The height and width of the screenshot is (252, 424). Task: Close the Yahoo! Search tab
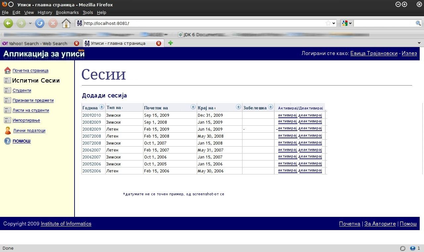77,43
